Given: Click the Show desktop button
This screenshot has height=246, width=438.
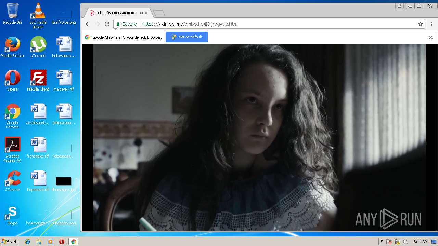Looking at the screenshot, I should pos(434,242).
